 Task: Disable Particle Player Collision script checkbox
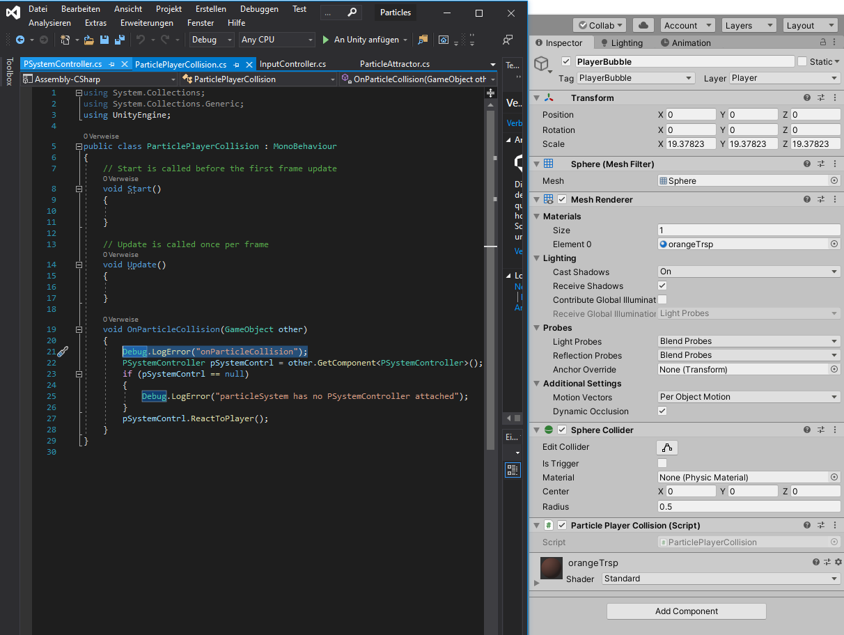pos(562,525)
